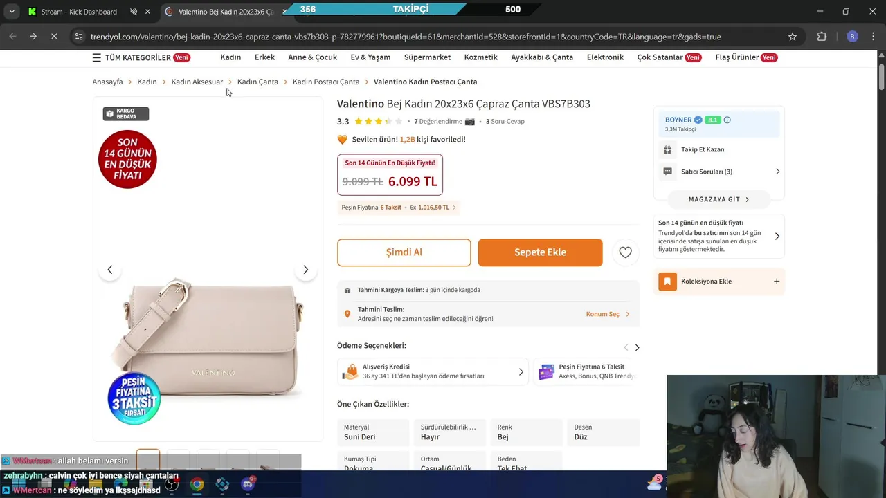Click the star rating of 3.3
Image resolution: width=886 pixels, height=498 pixels.
[378, 121]
